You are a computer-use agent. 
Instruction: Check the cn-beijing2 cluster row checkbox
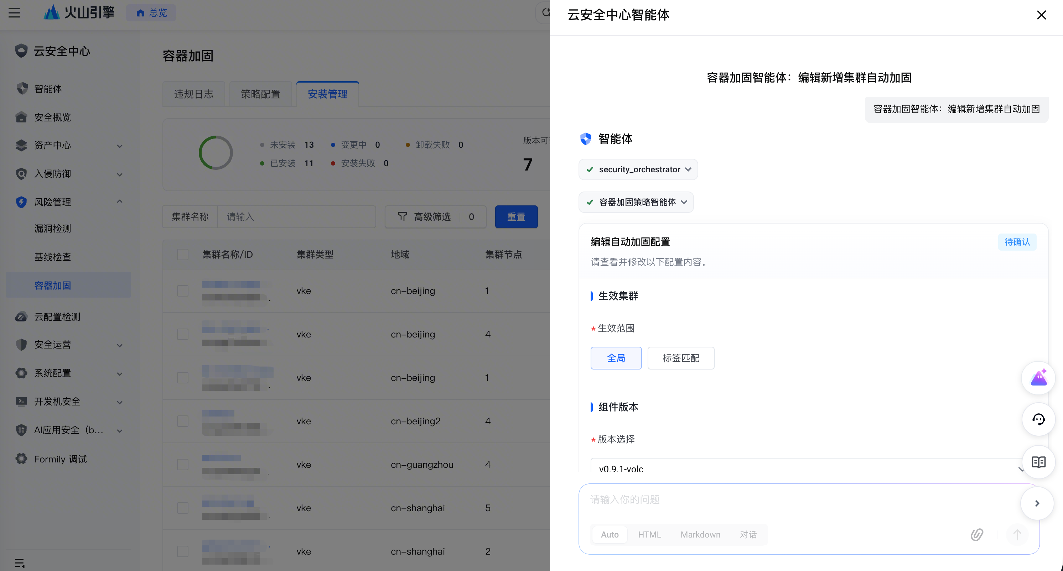point(183,421)
